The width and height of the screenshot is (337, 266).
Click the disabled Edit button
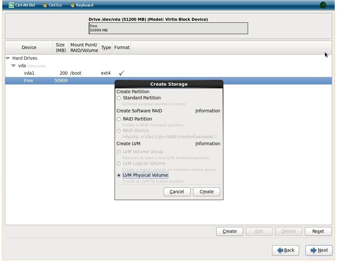point(259,231)
